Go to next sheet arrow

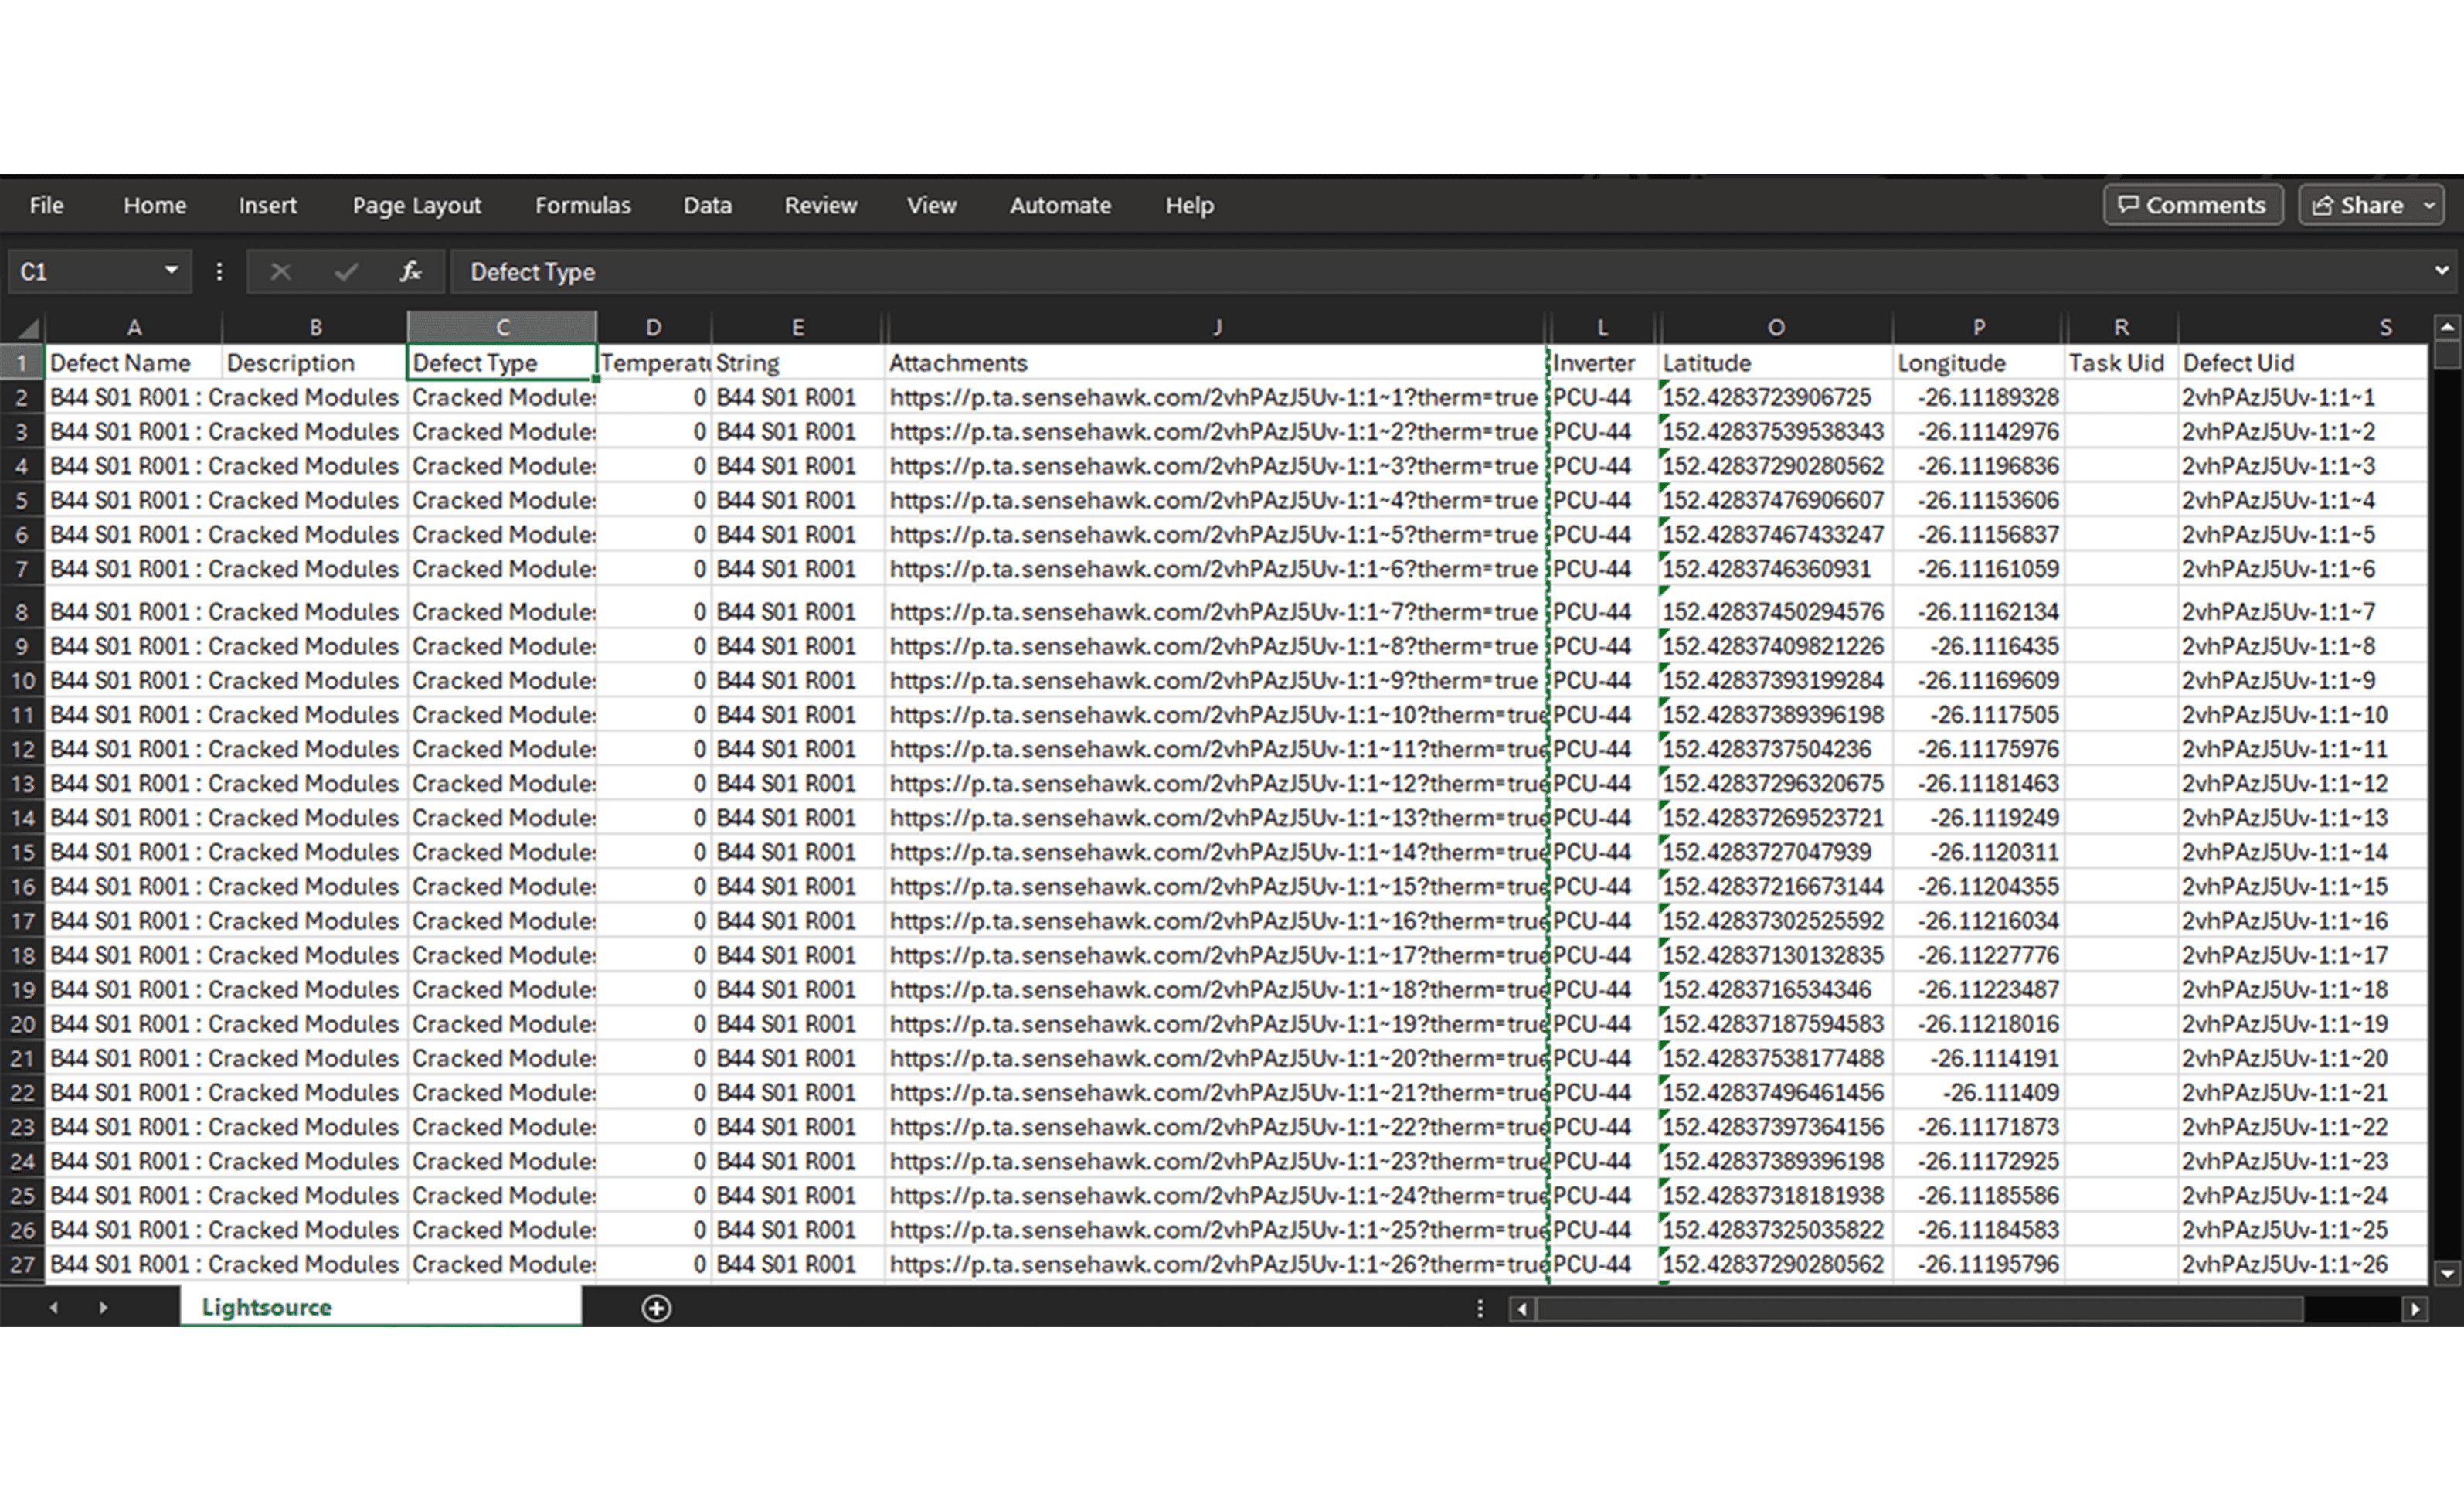coord(102,1307)
